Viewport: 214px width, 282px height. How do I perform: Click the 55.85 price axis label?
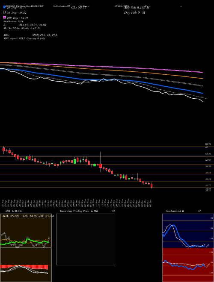click(208, 173)
